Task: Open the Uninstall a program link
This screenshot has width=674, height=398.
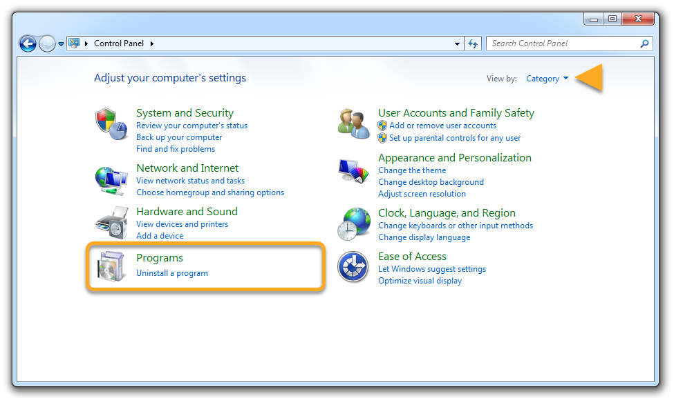Action: 172,273
